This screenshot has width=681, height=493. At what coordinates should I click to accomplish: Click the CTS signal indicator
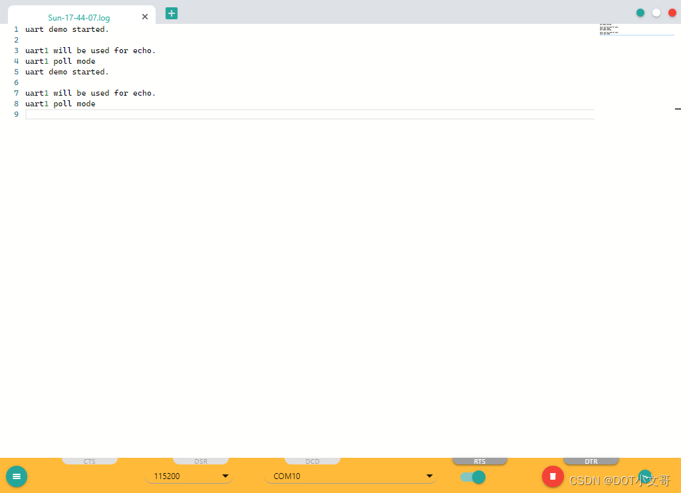tap(90, 461)
